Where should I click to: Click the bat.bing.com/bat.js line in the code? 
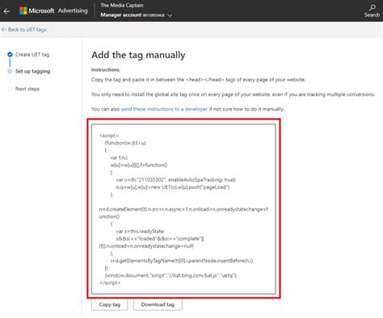(x=171, y=275)
